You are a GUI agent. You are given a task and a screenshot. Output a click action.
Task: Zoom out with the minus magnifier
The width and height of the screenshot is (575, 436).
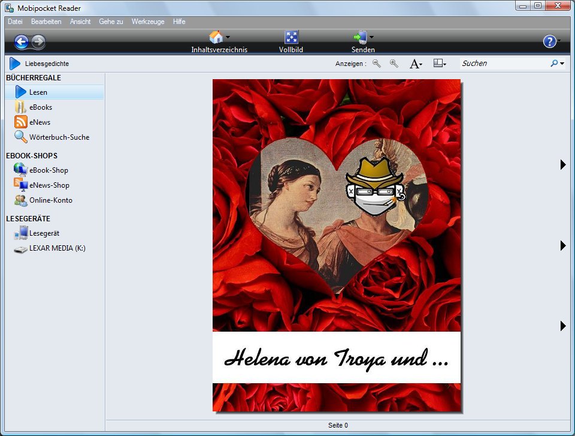point(376,63)
